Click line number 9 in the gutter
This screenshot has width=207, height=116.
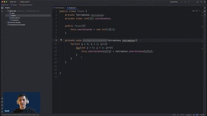pos(56,40)
